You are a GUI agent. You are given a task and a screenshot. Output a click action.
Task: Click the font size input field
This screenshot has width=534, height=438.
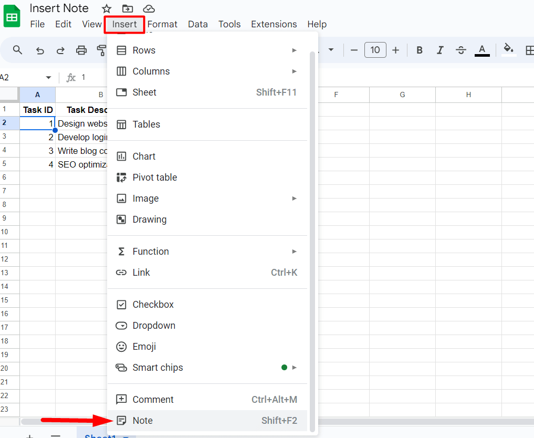tap(375, 50)
